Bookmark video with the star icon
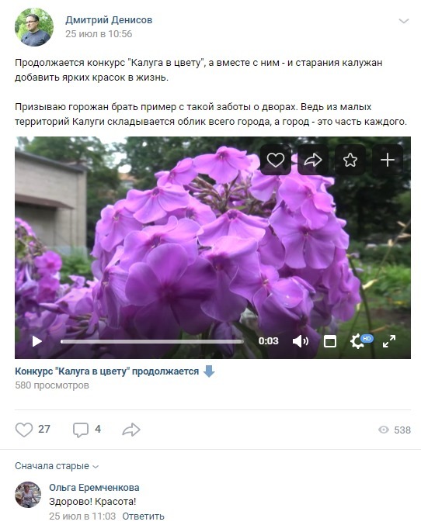The height and width of the screenshot is (525, 421). (350, 160)
